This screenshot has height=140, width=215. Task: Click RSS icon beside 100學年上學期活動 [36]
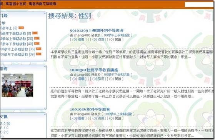click(38, 49)
